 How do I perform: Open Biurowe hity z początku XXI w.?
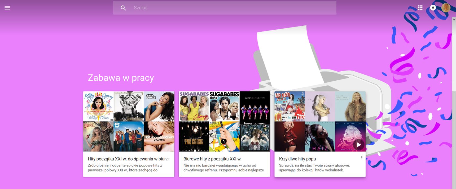(212, 159)
